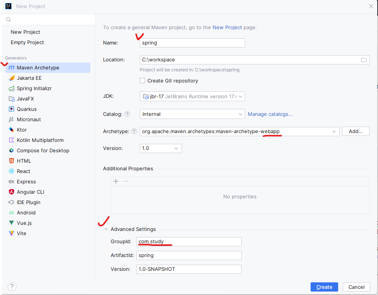Click the Spring Initializr leaf icon
Screen dimensions: 378x295
point(11,88)
